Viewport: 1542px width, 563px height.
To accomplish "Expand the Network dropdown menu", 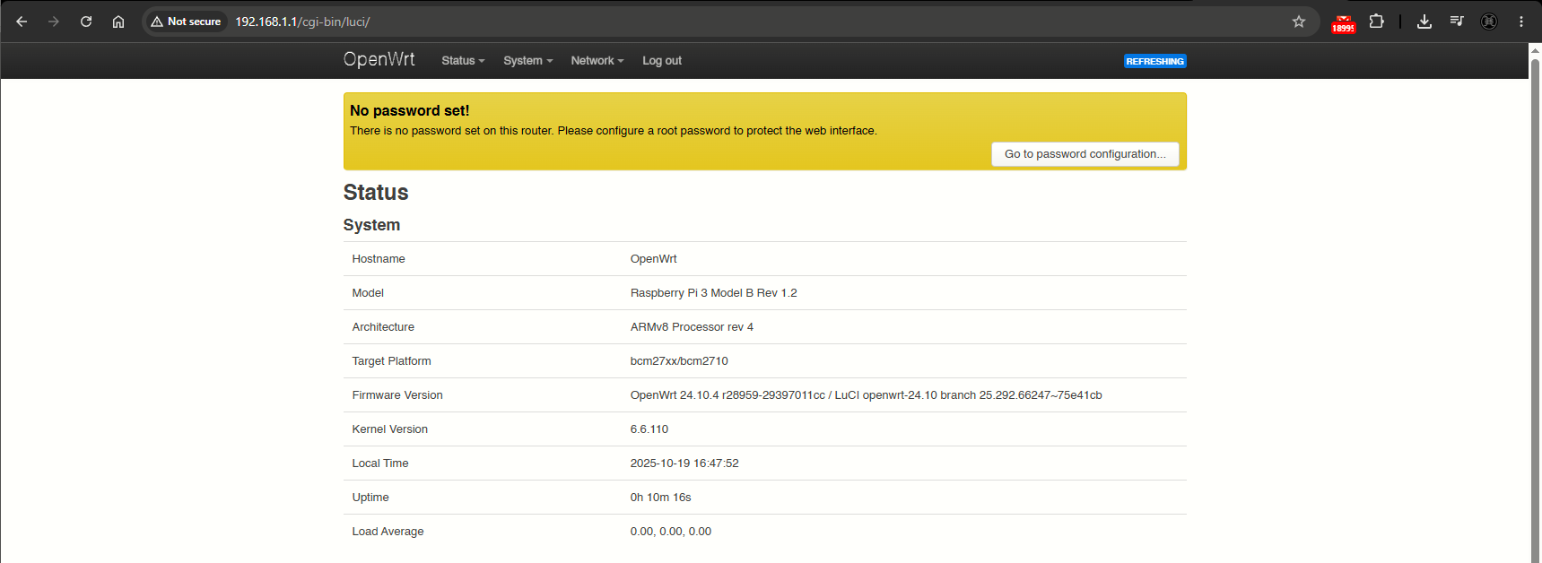I will pyautogui.click(x=597, y=61).
